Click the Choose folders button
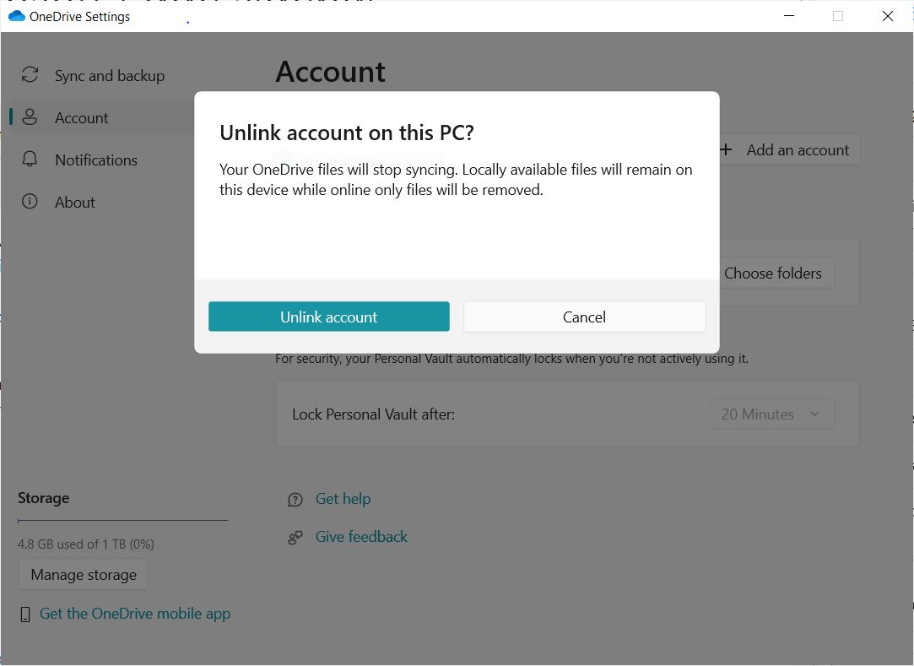Viewport: 914px width, 666px height. click(x=773, y=273)
